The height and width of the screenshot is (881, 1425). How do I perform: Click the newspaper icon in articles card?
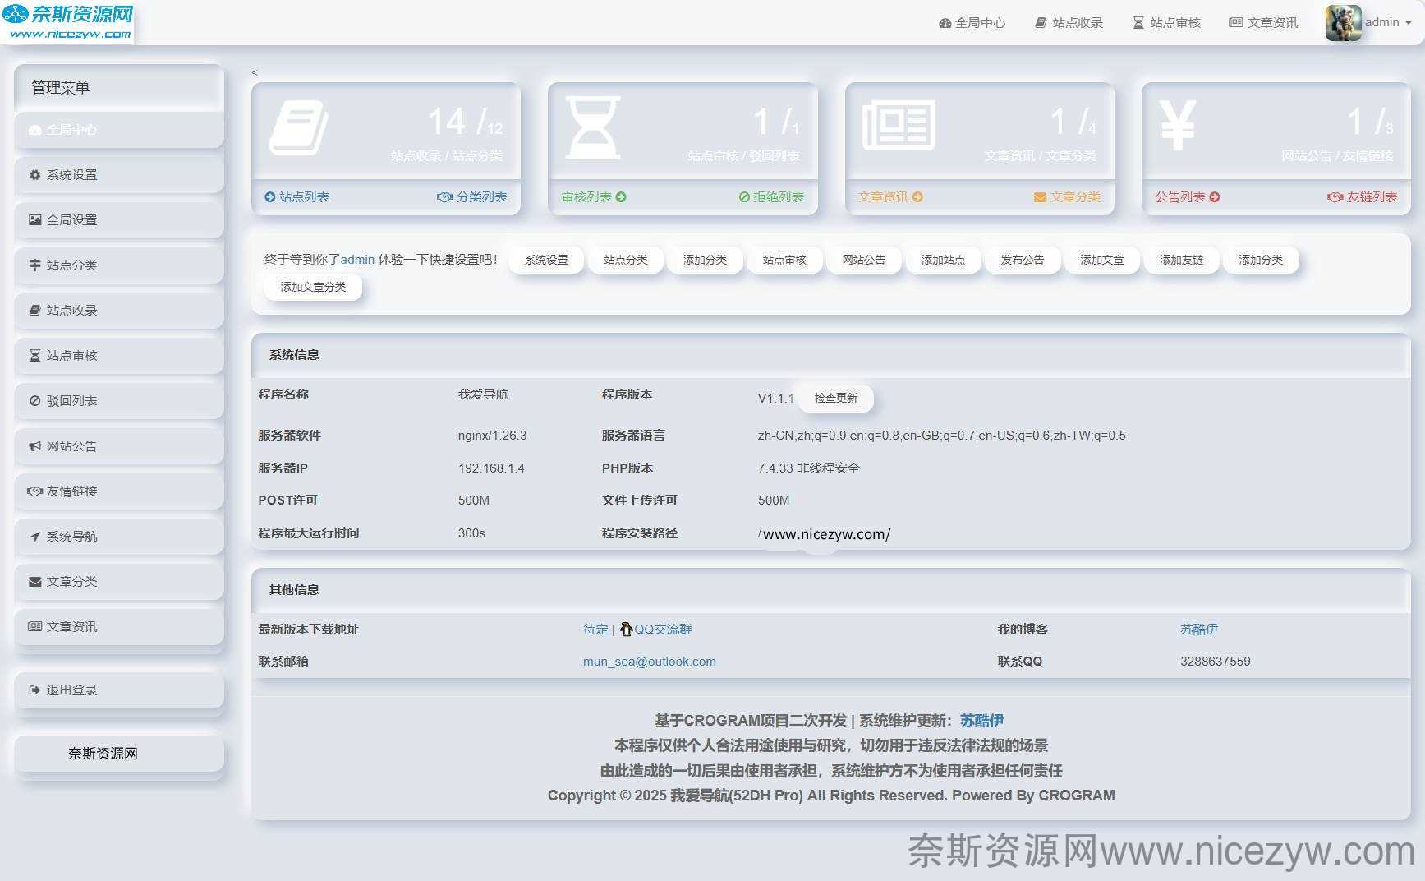pyautogui.click(x=899, y=126)
